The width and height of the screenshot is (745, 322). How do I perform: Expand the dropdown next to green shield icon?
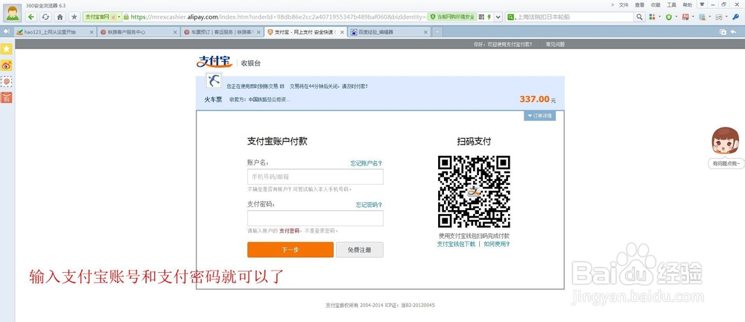tap(676, 17)
